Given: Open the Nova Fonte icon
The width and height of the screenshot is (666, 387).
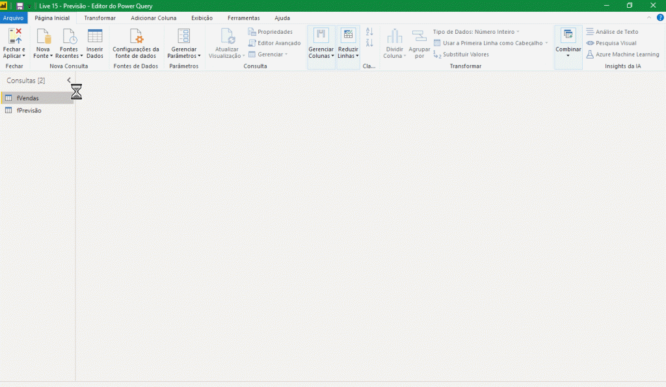Looking at the screenshot, I should (43, 36).
